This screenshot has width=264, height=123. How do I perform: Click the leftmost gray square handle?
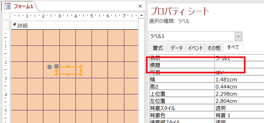point(50,67)
